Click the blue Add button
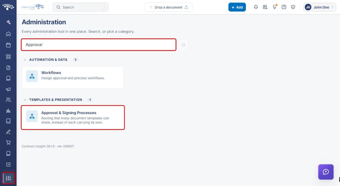This screenshot has height=186, width=340. [237, 7]
